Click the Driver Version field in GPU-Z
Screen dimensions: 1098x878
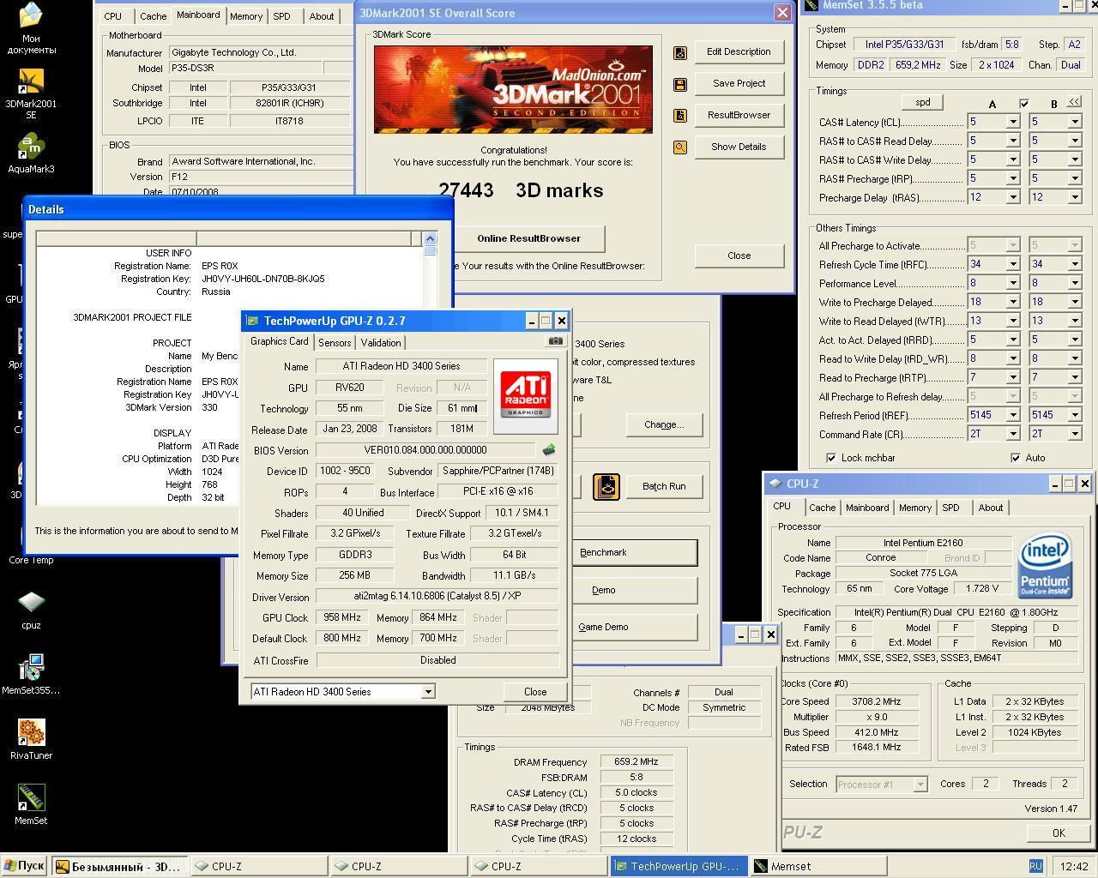tap(437, 596)
